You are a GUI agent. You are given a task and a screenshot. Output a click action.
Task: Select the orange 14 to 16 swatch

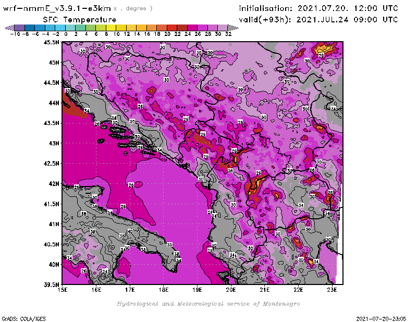(x=141, y=28)
